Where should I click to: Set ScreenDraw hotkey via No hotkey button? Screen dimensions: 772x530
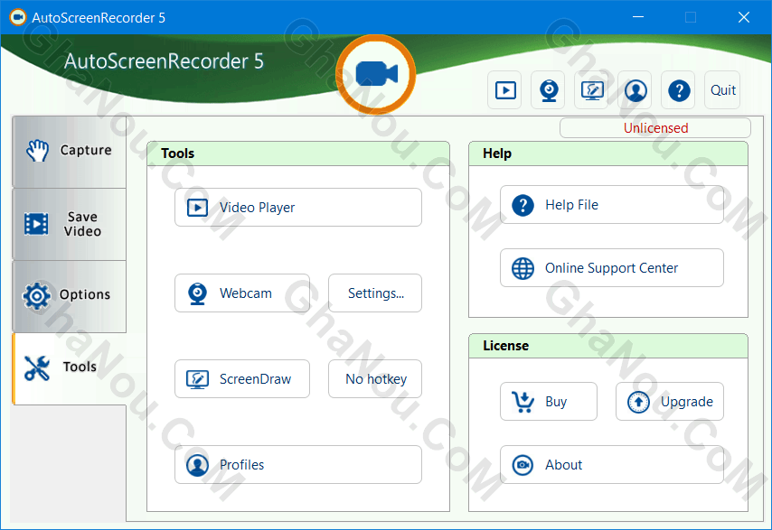pyautogui.click(x=375, y=378)
